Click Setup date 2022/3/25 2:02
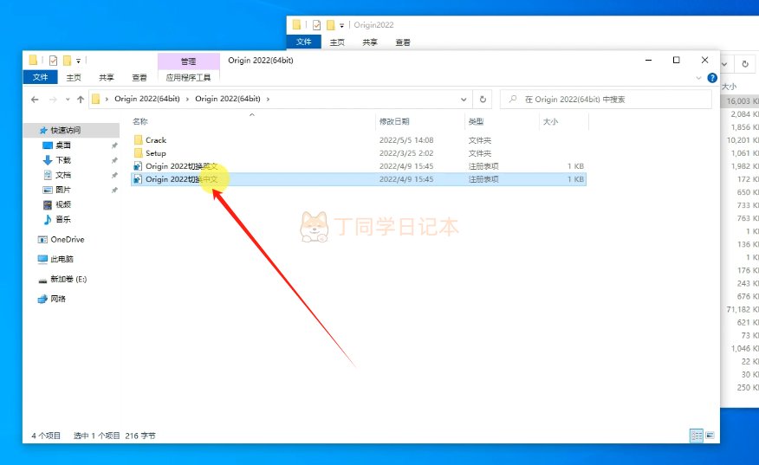759x465 pixels. coord(406,153)
